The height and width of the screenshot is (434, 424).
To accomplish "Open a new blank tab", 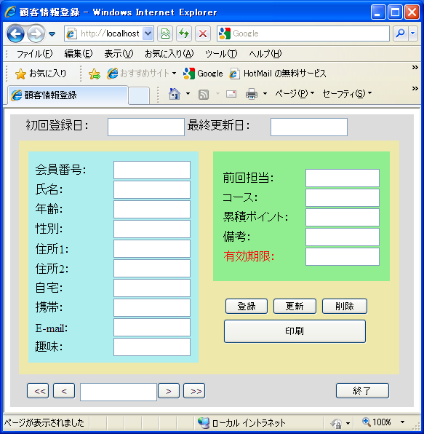I will click(139, 95).
